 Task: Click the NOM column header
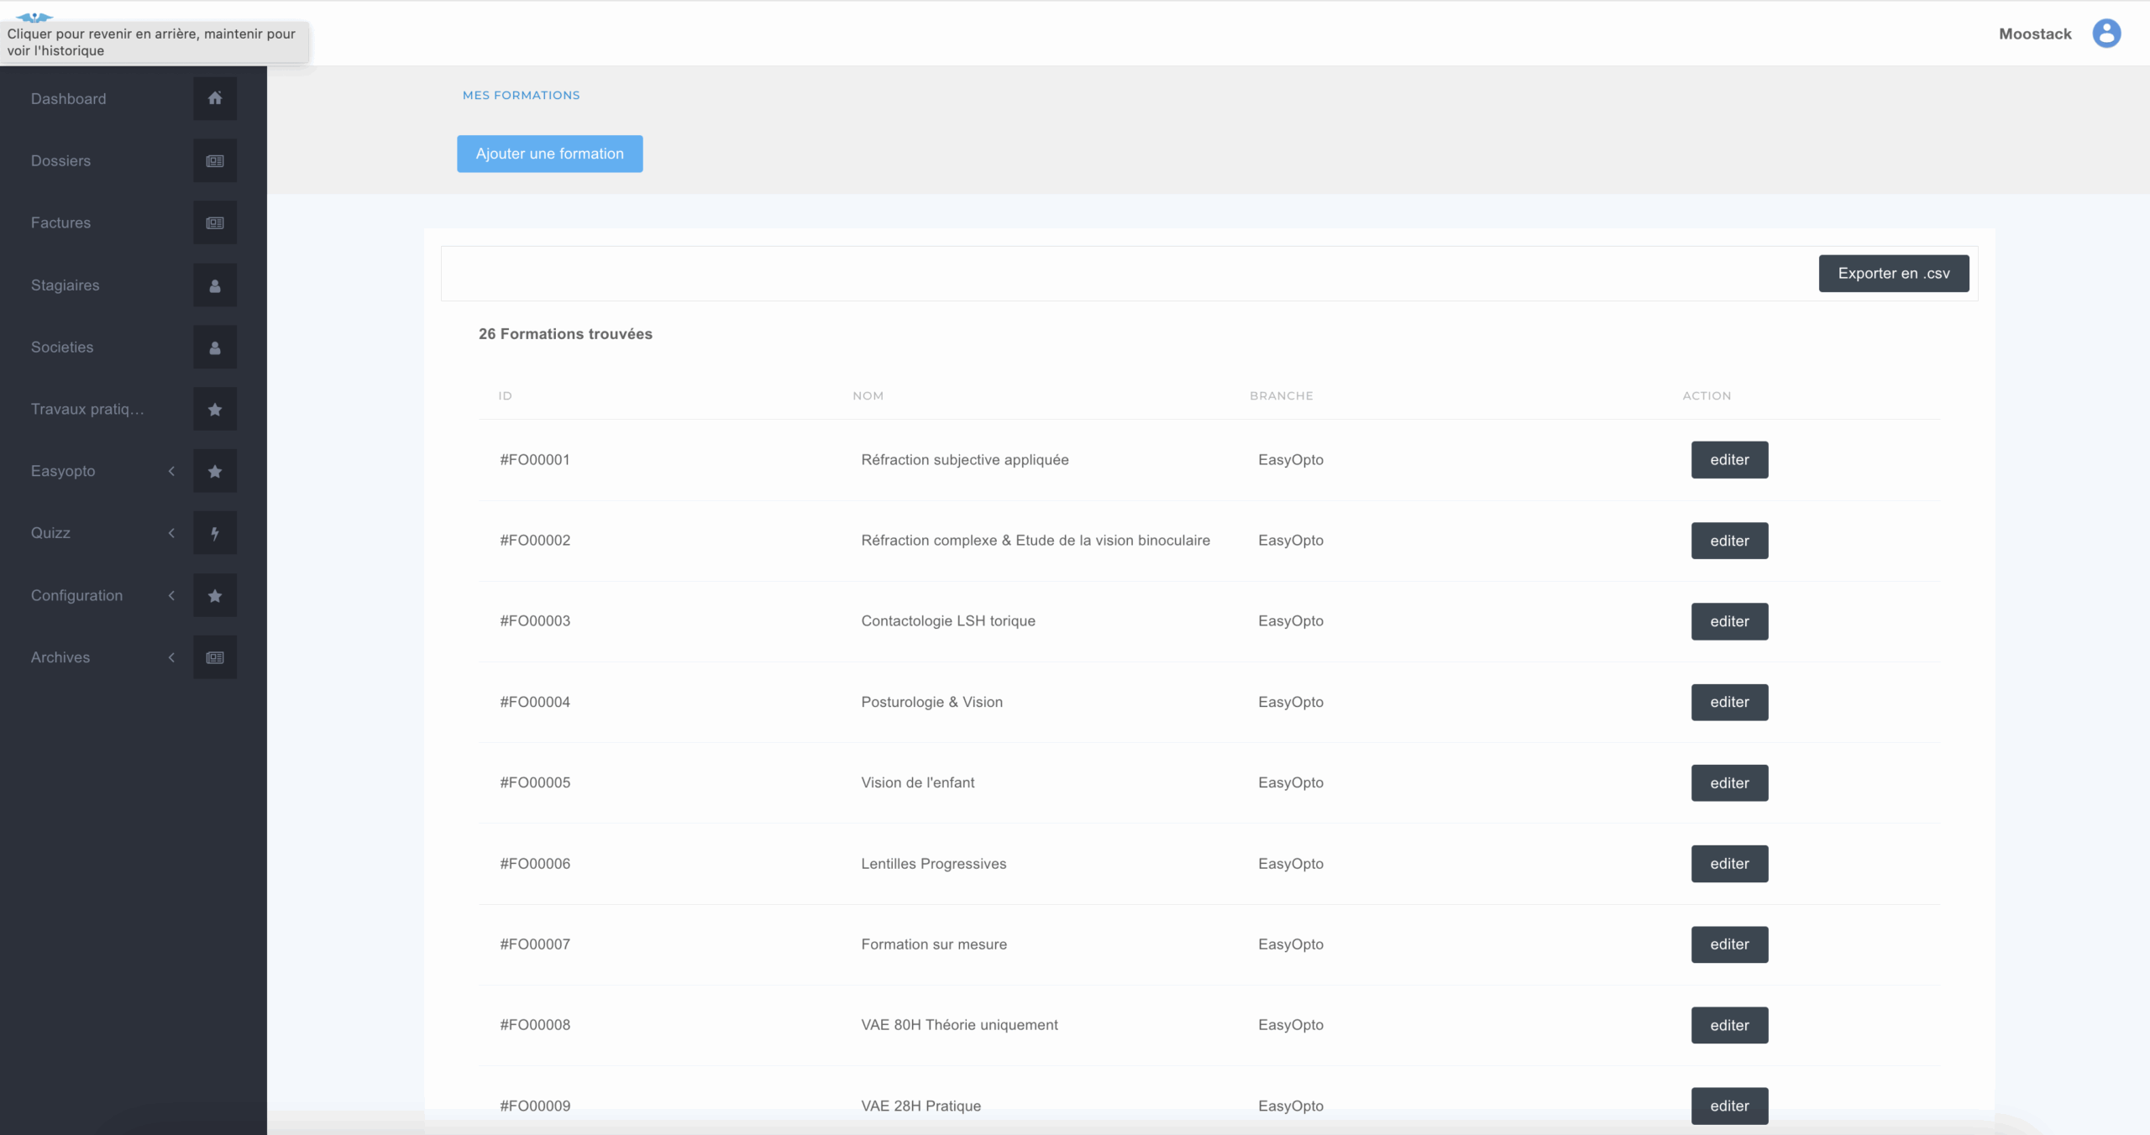[x=868, y=395]
